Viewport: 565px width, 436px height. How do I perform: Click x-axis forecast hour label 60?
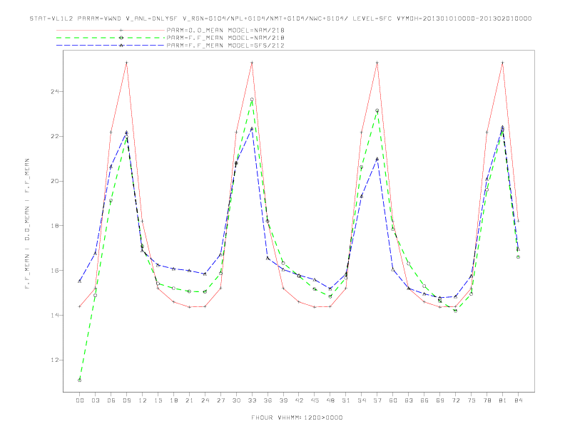(393, 400)
